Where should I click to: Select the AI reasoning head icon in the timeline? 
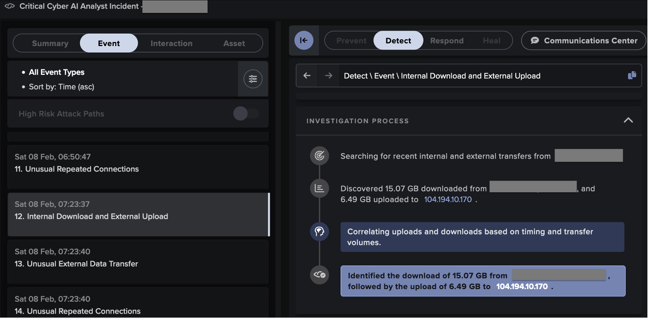point(319,231)
